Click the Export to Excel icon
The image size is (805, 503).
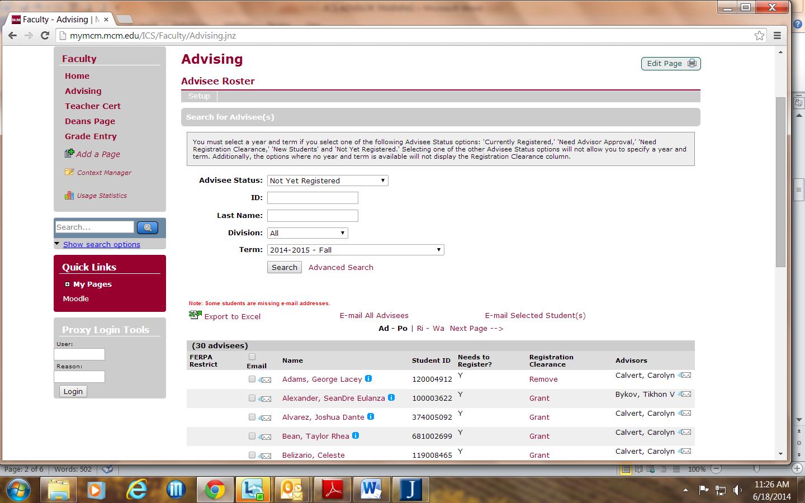click(x=195, y=315)
